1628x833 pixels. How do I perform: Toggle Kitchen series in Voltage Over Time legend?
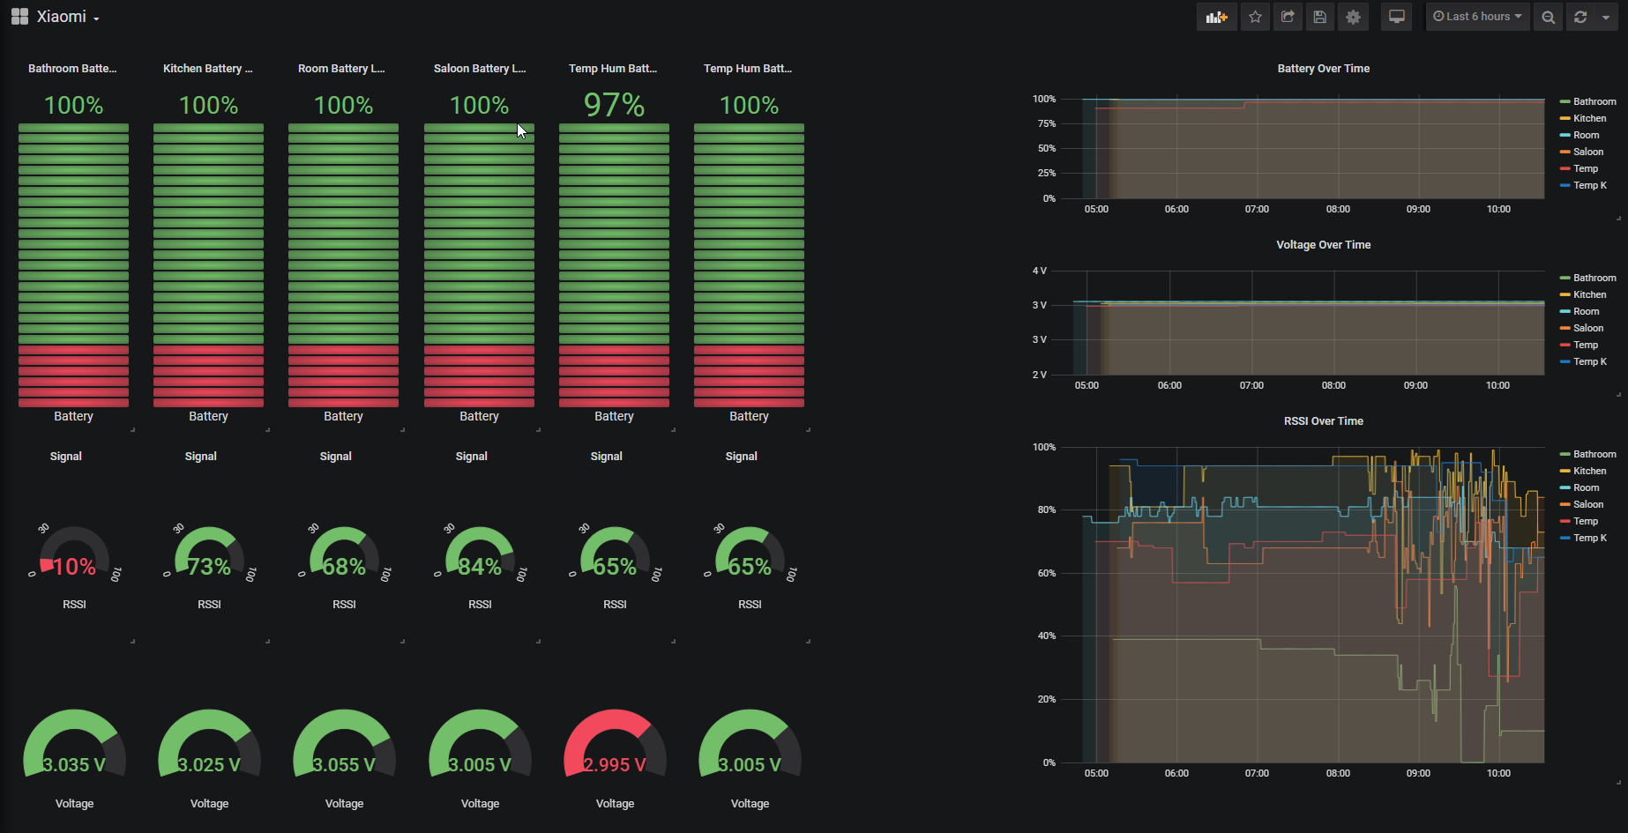coord(1589,294)
